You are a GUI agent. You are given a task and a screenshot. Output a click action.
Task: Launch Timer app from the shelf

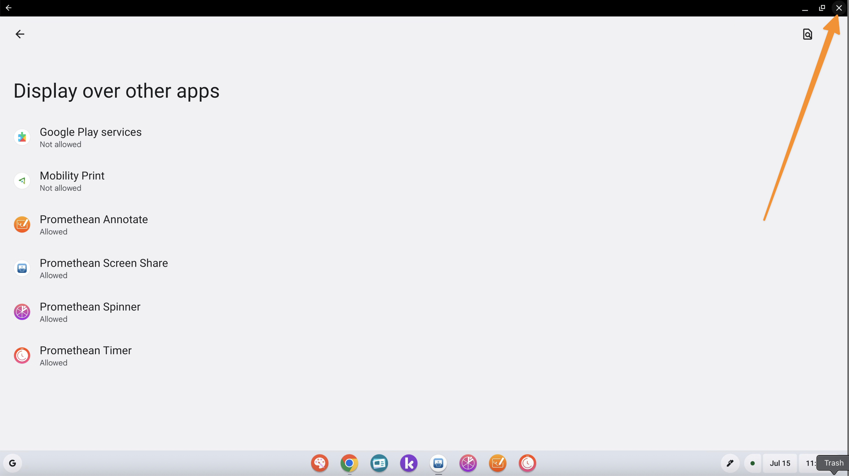click(x=527, y=463)
